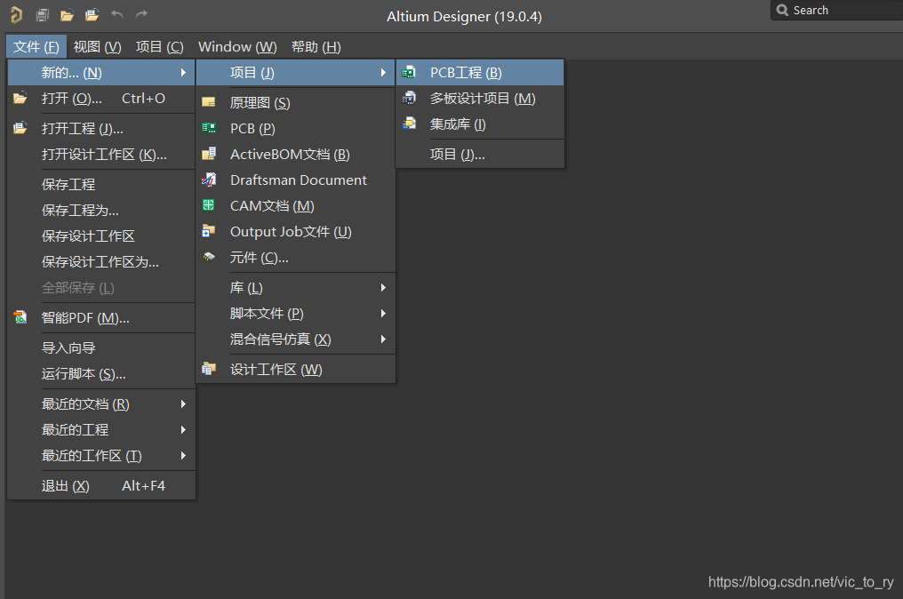Create new CAM文档 (M)
Screen dimensions: 903x599
[295, 205]
